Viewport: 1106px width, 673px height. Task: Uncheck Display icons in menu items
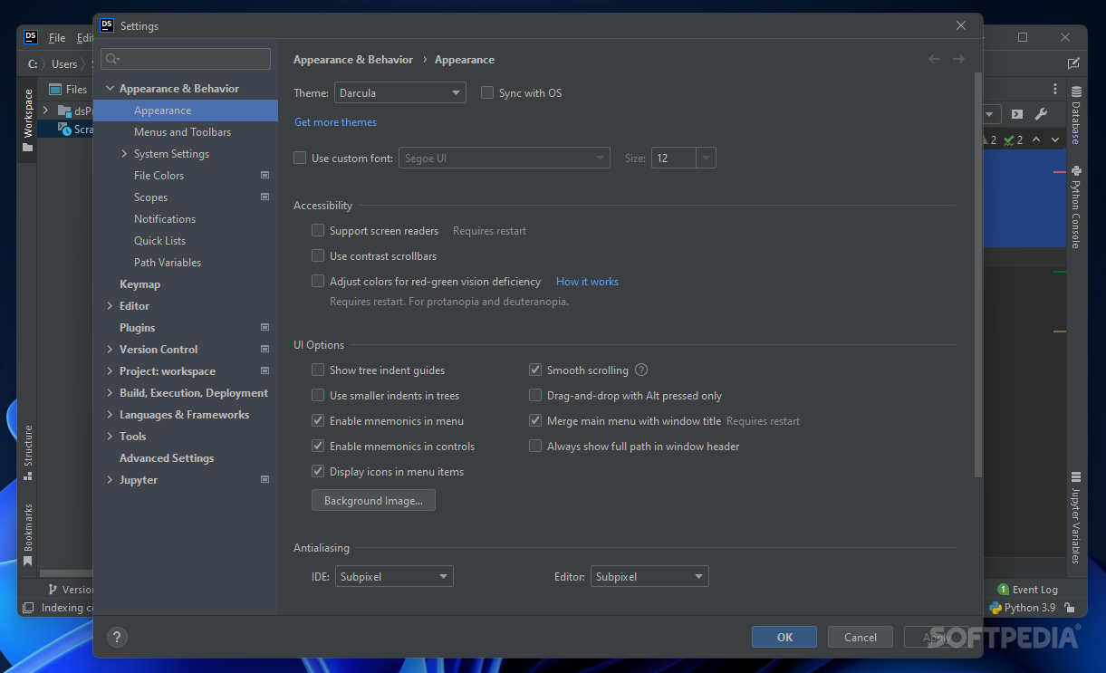click(318, 471)
